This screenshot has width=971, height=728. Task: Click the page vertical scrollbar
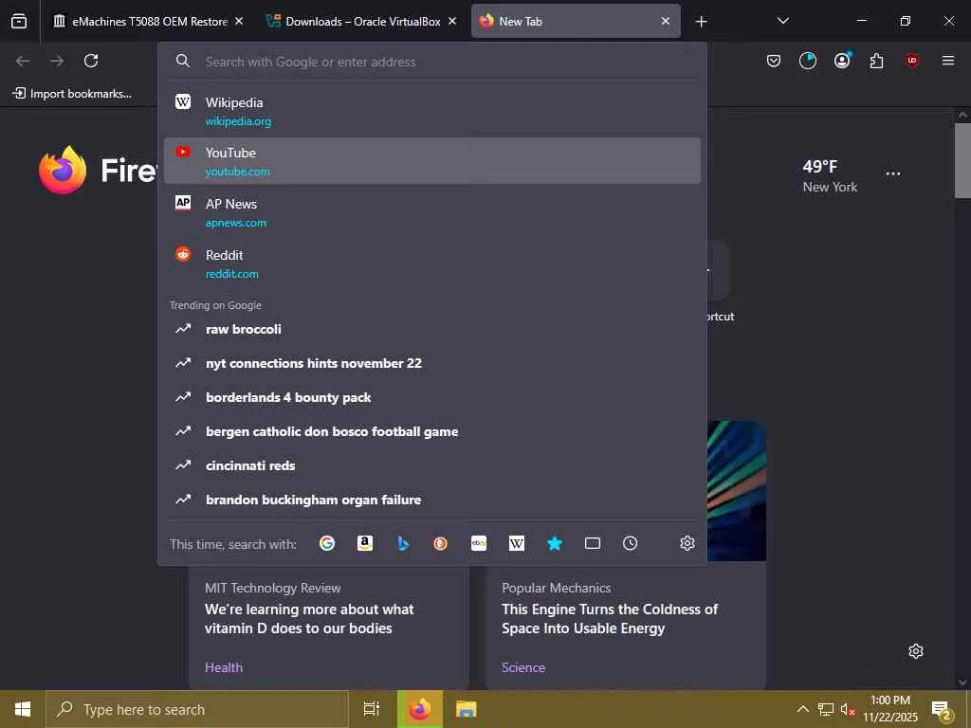point(962,161)
